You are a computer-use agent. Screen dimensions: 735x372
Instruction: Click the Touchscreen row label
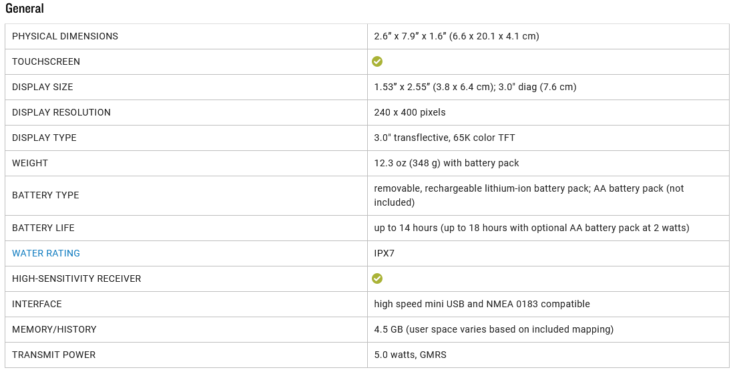(x=46, y=61)
